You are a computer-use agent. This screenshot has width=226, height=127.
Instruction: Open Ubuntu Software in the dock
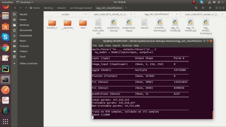(5, 27)
